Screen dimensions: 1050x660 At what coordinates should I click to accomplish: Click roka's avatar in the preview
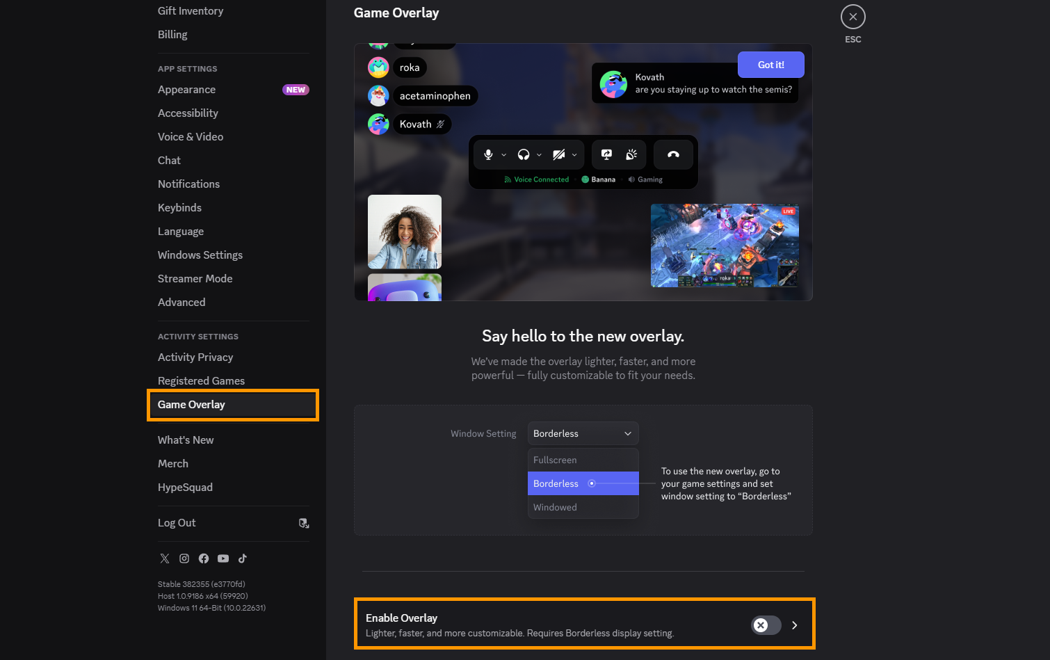pos(378,67)
